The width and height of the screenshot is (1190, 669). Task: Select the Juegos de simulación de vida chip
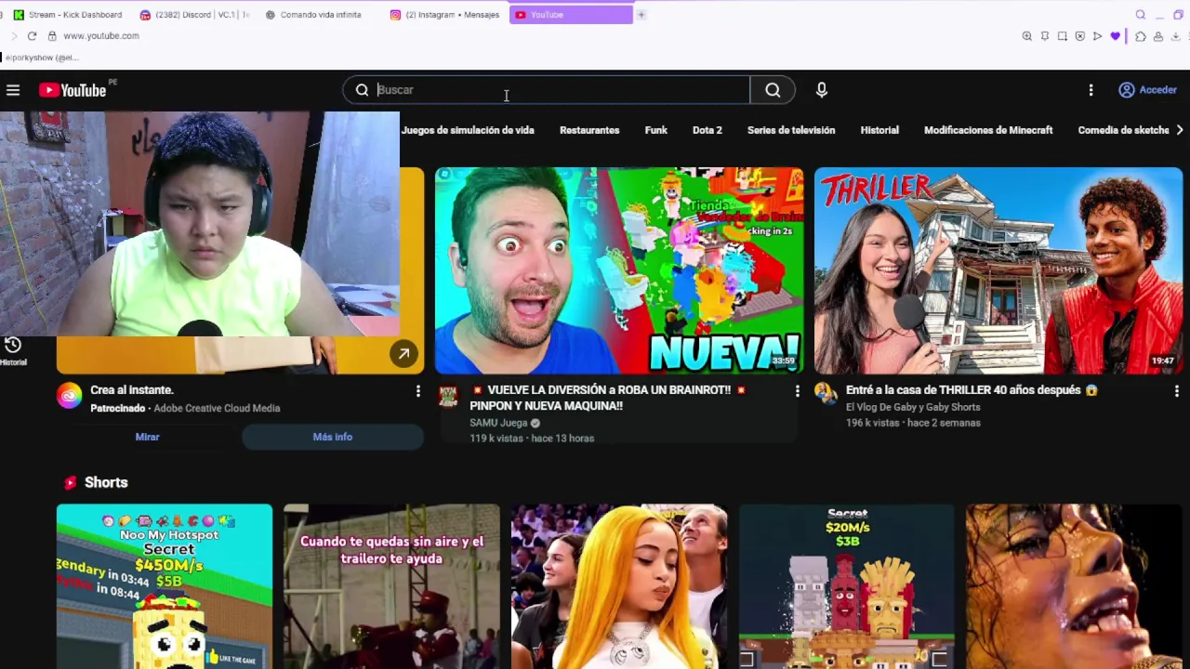(x=468, y=130)
